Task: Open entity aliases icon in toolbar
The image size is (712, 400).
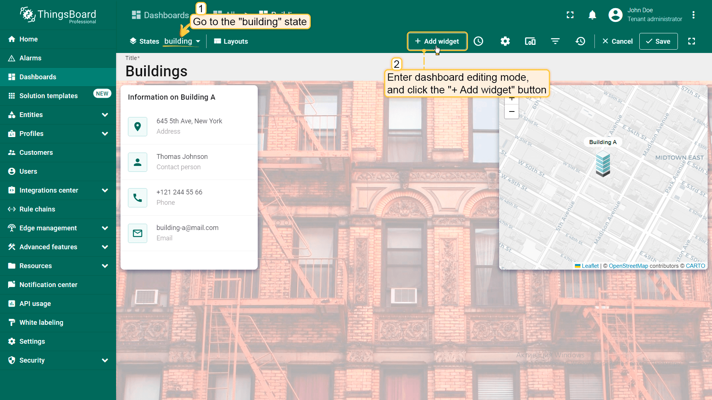Action: pyautogui.click(x=530, y=41)
